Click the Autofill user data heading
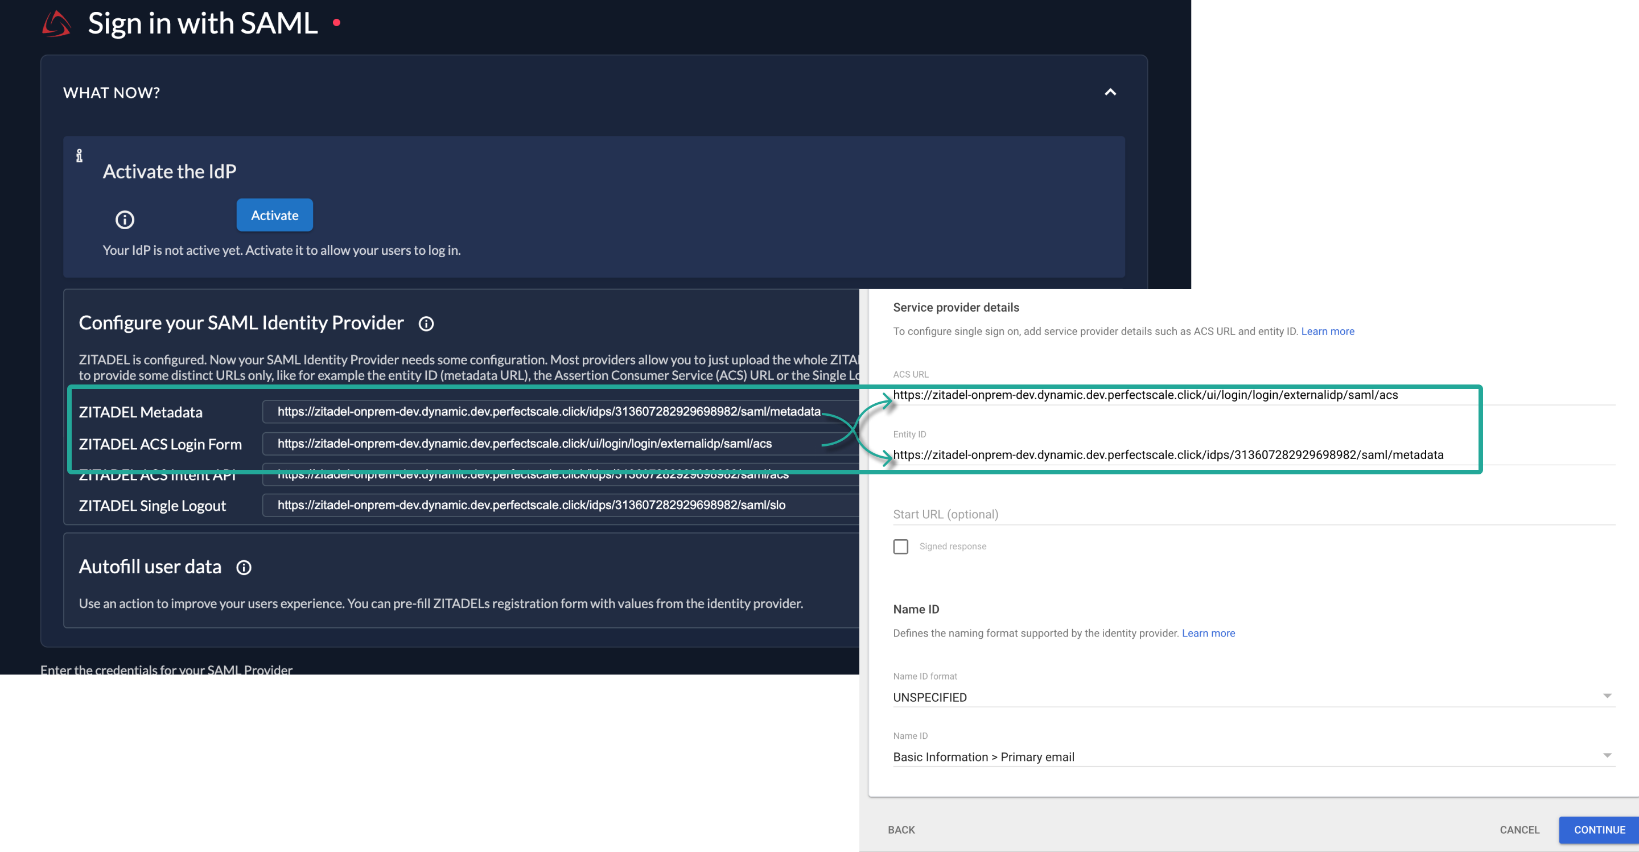 (x=150, y=566)
